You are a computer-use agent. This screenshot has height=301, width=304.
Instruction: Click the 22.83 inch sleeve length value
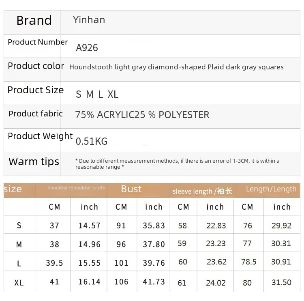216,226
